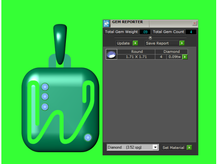
Task: Click the green arrow beside Set Material
Action: click(189, 148)
